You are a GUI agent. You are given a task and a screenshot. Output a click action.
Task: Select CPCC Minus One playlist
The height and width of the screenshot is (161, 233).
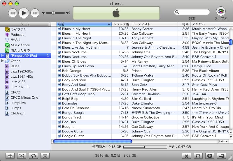click(x=26, y=98)
